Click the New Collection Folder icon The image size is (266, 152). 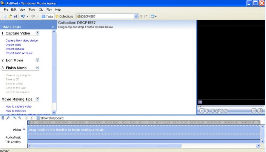point(146,16)
